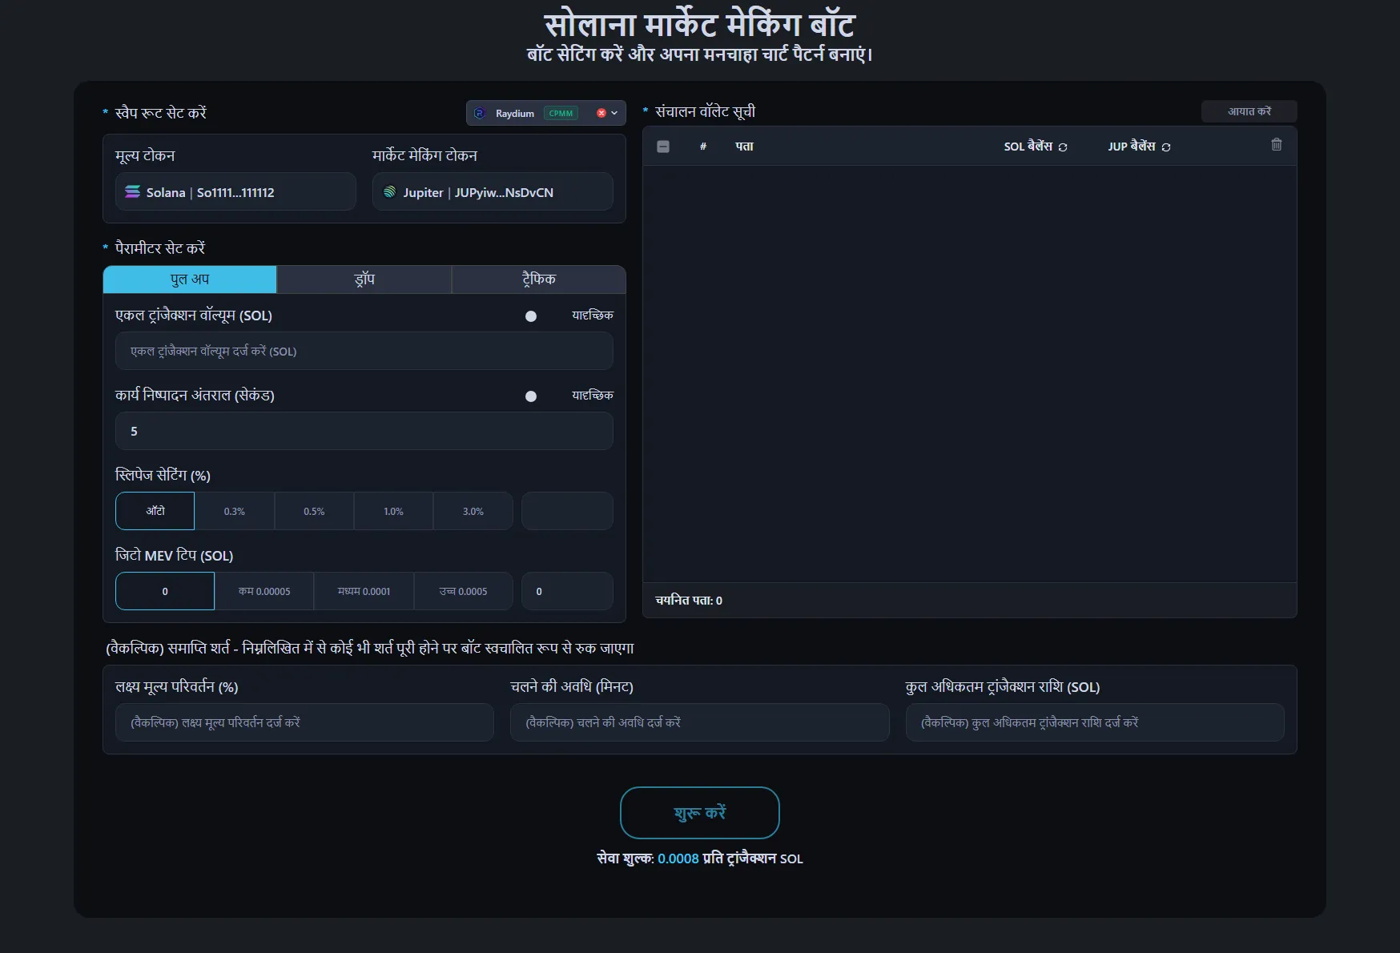Enable random toggle for single transaction volume
1400x953 pixels.
point(531,316)
